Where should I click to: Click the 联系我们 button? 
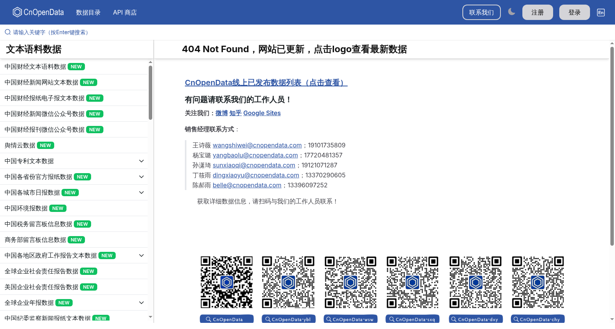point(482,12)
